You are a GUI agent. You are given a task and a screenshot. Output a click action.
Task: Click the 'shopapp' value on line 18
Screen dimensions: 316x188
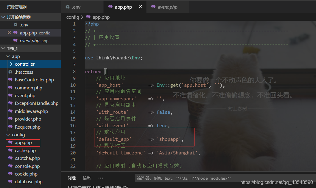tap(169, 139)
